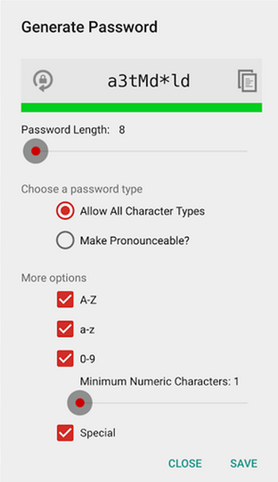The height and width of the screenshot is (482, 278).
Task: Disable the 0-9 digits checkbox
Action: click(65, 359)
